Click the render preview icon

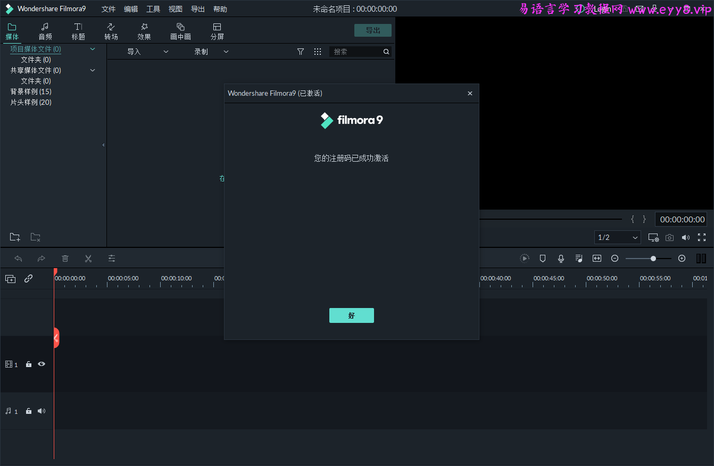(525, 259)
